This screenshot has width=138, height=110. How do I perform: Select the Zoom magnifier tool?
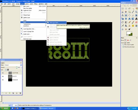pyautogui.click(x=136, y=12)
